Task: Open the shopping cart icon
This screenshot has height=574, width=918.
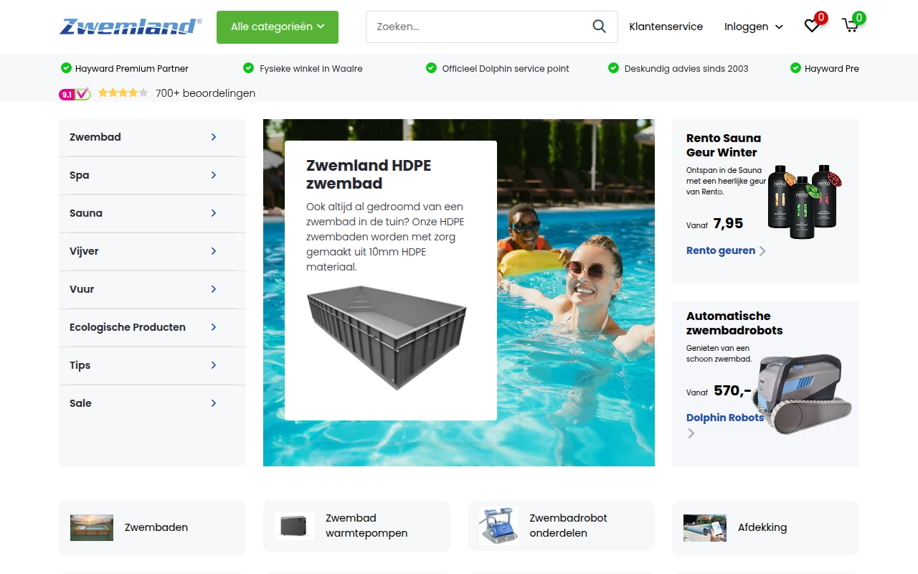Action: click(851, 26)
